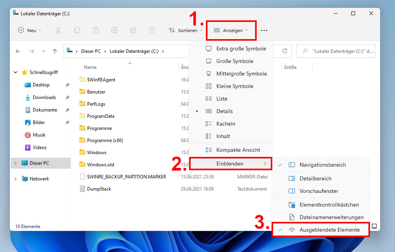Viewport: 395px width, 252px height.
Task: Go up one folder level arrow
Action: point(55,51)
